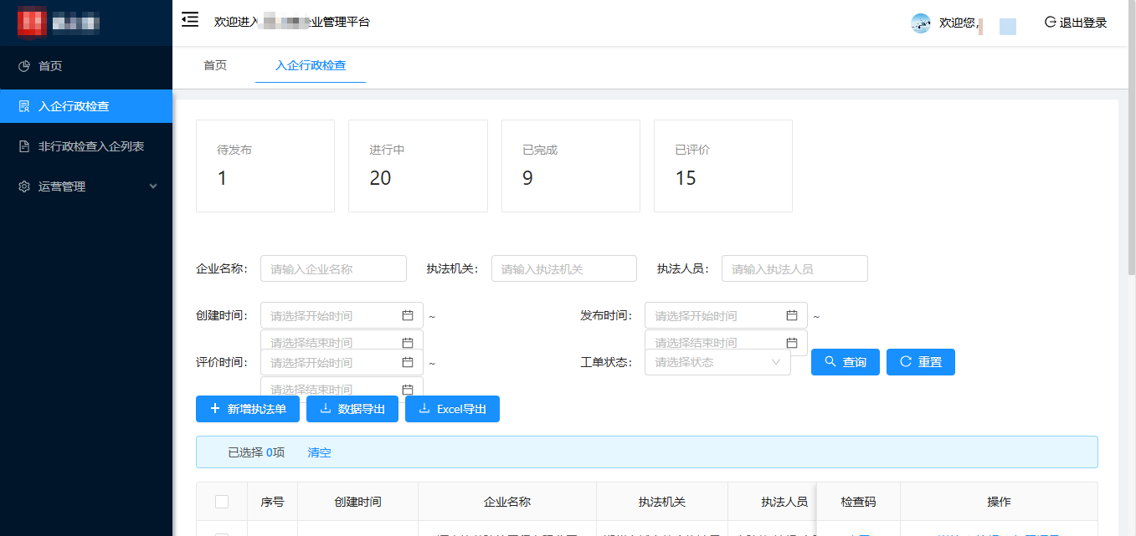Click the refresh icon on 重置 button

coord(905,361)
